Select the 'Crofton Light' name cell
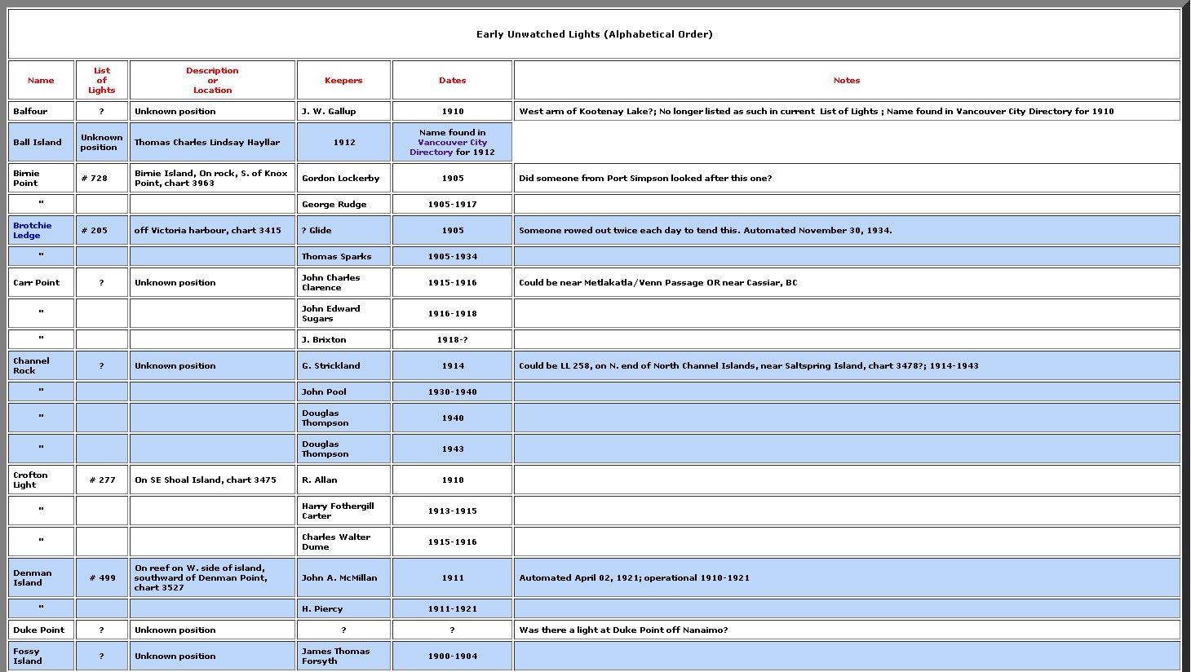 [x=41, y=480]
